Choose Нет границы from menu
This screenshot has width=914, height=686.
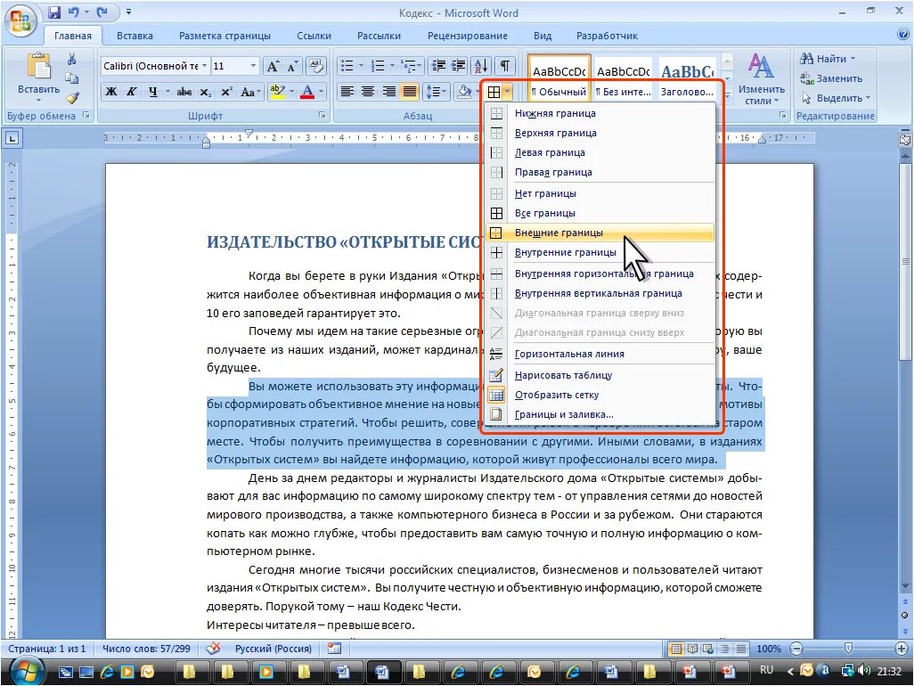point(600,193)
